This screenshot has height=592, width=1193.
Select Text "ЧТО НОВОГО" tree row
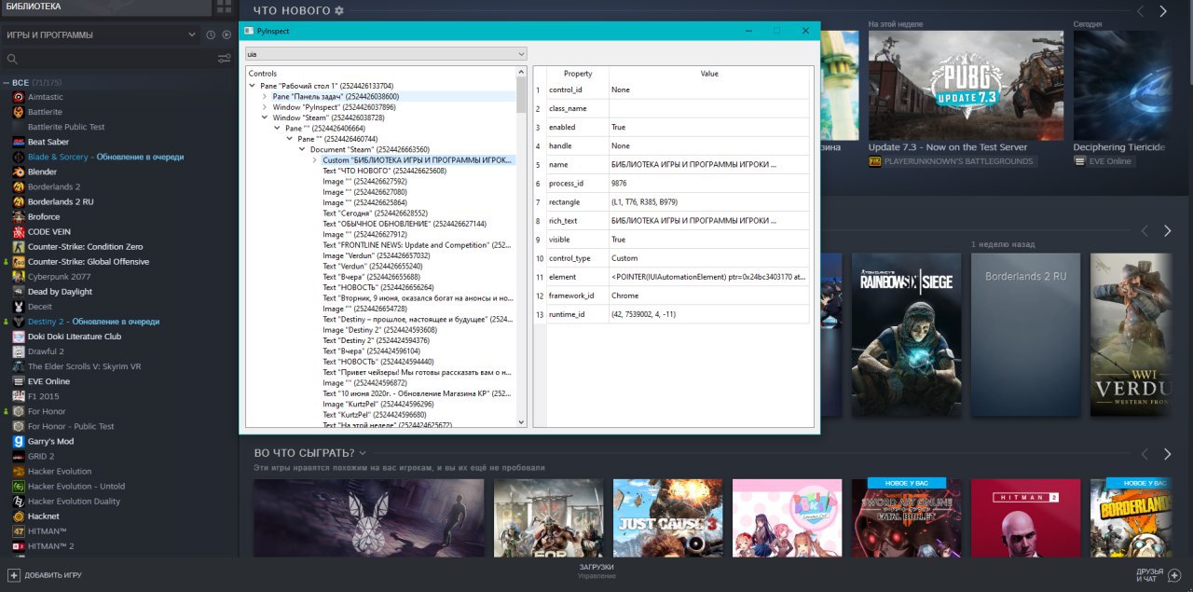click(384, 171)
